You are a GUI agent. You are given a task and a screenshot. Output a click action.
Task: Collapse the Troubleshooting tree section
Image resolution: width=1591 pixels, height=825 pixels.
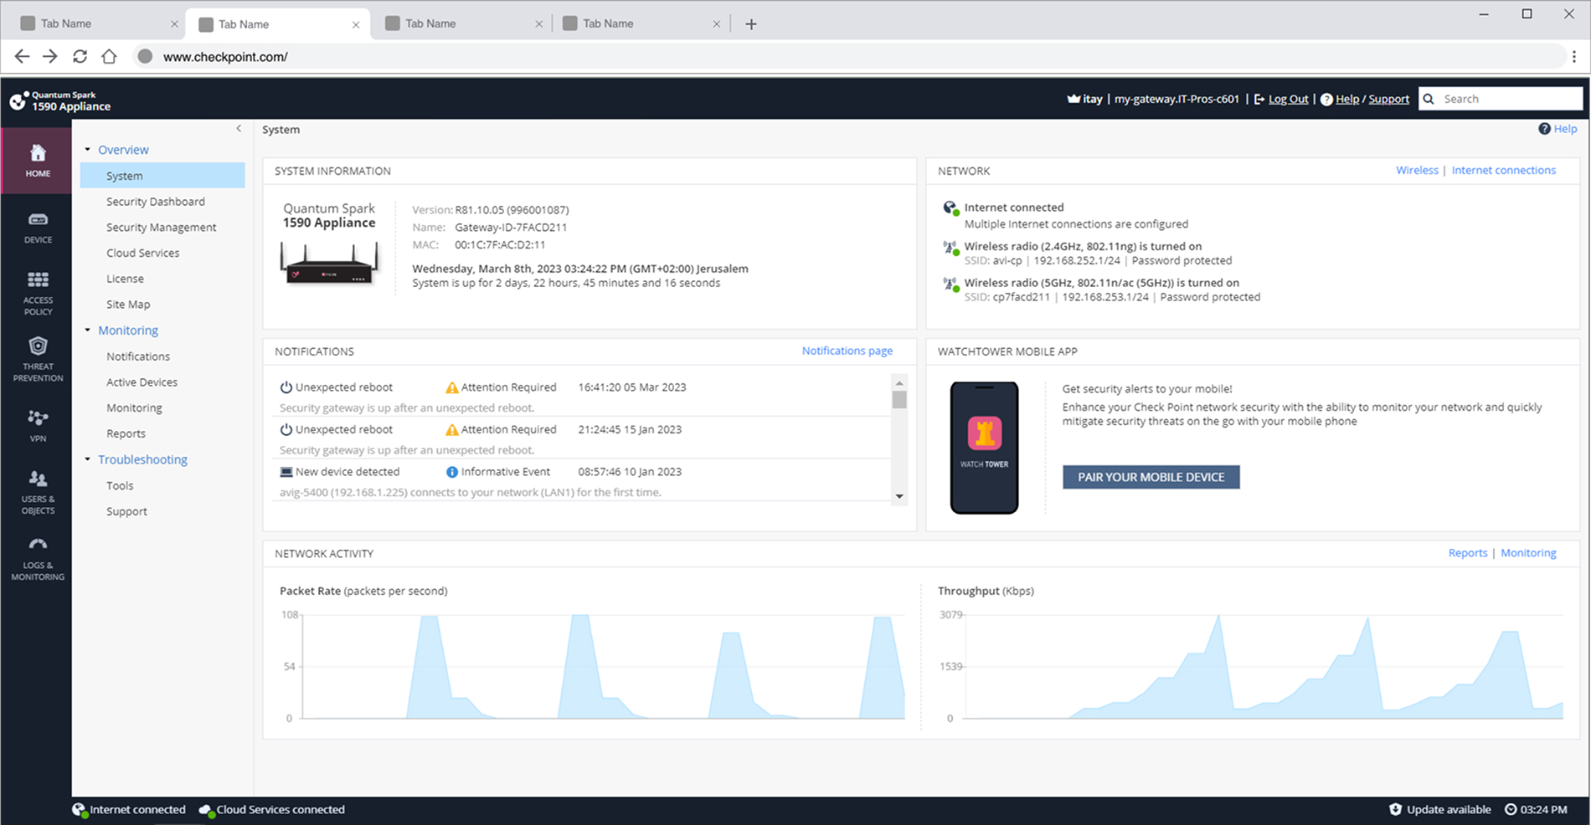click(x=87, y=459)
